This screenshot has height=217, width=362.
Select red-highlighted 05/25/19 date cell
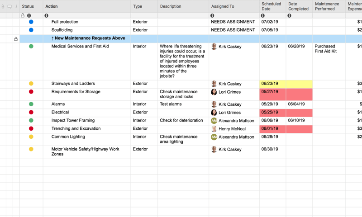click(273, 113)
